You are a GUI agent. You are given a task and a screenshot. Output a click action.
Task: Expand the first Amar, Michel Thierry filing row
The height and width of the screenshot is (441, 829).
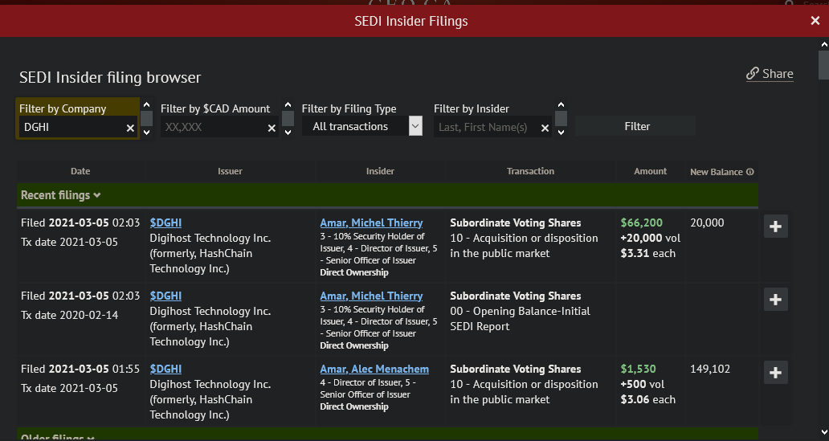(x=775, y=227)
